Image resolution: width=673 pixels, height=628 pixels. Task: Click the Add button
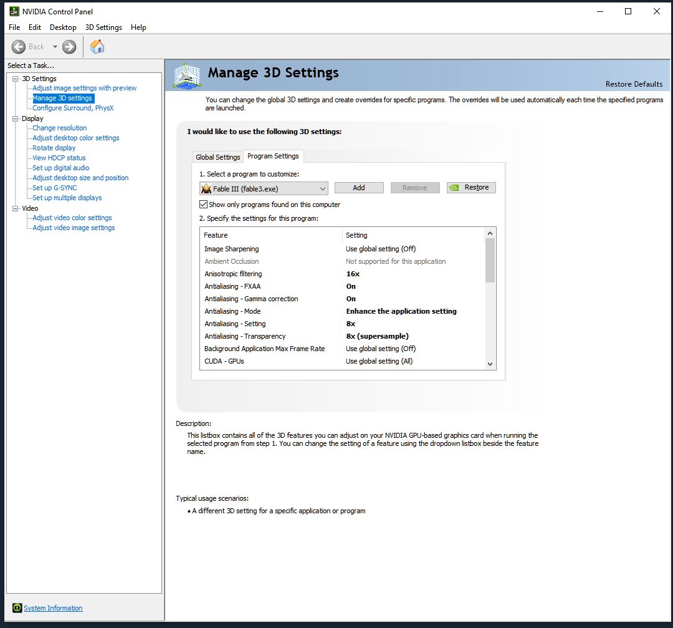click(x=359, y=188)
